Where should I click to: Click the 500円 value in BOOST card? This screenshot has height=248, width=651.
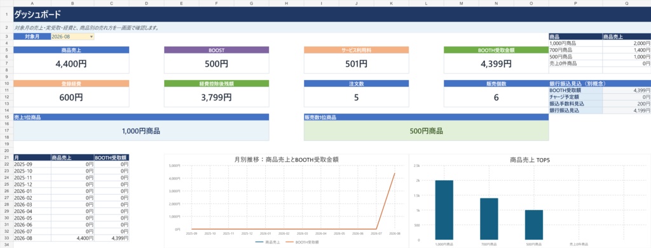tap(216, 64)
